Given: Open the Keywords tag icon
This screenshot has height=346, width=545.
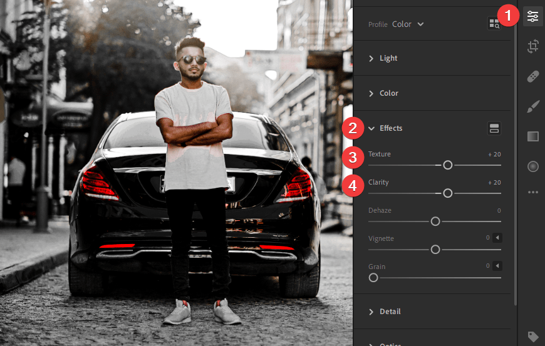Looking at the screenshot, I should coord(533,336).
